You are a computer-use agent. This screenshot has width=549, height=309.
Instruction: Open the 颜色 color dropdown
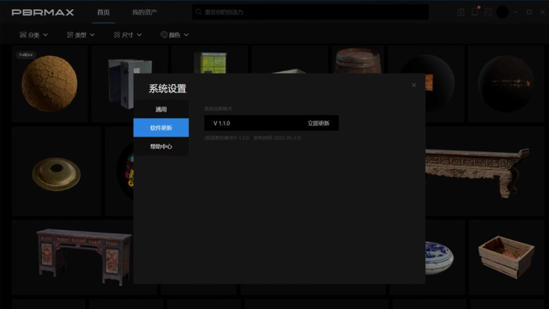(187, 35)
